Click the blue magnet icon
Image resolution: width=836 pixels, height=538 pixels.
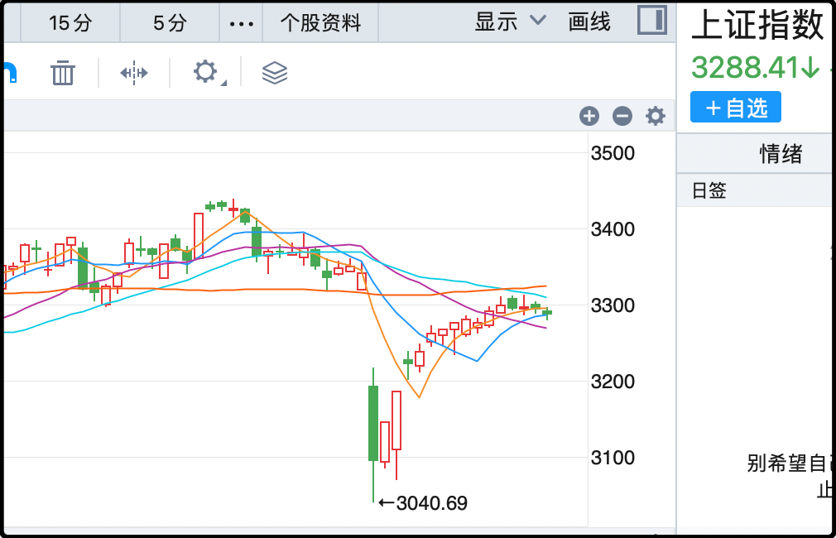pos(8,73)
